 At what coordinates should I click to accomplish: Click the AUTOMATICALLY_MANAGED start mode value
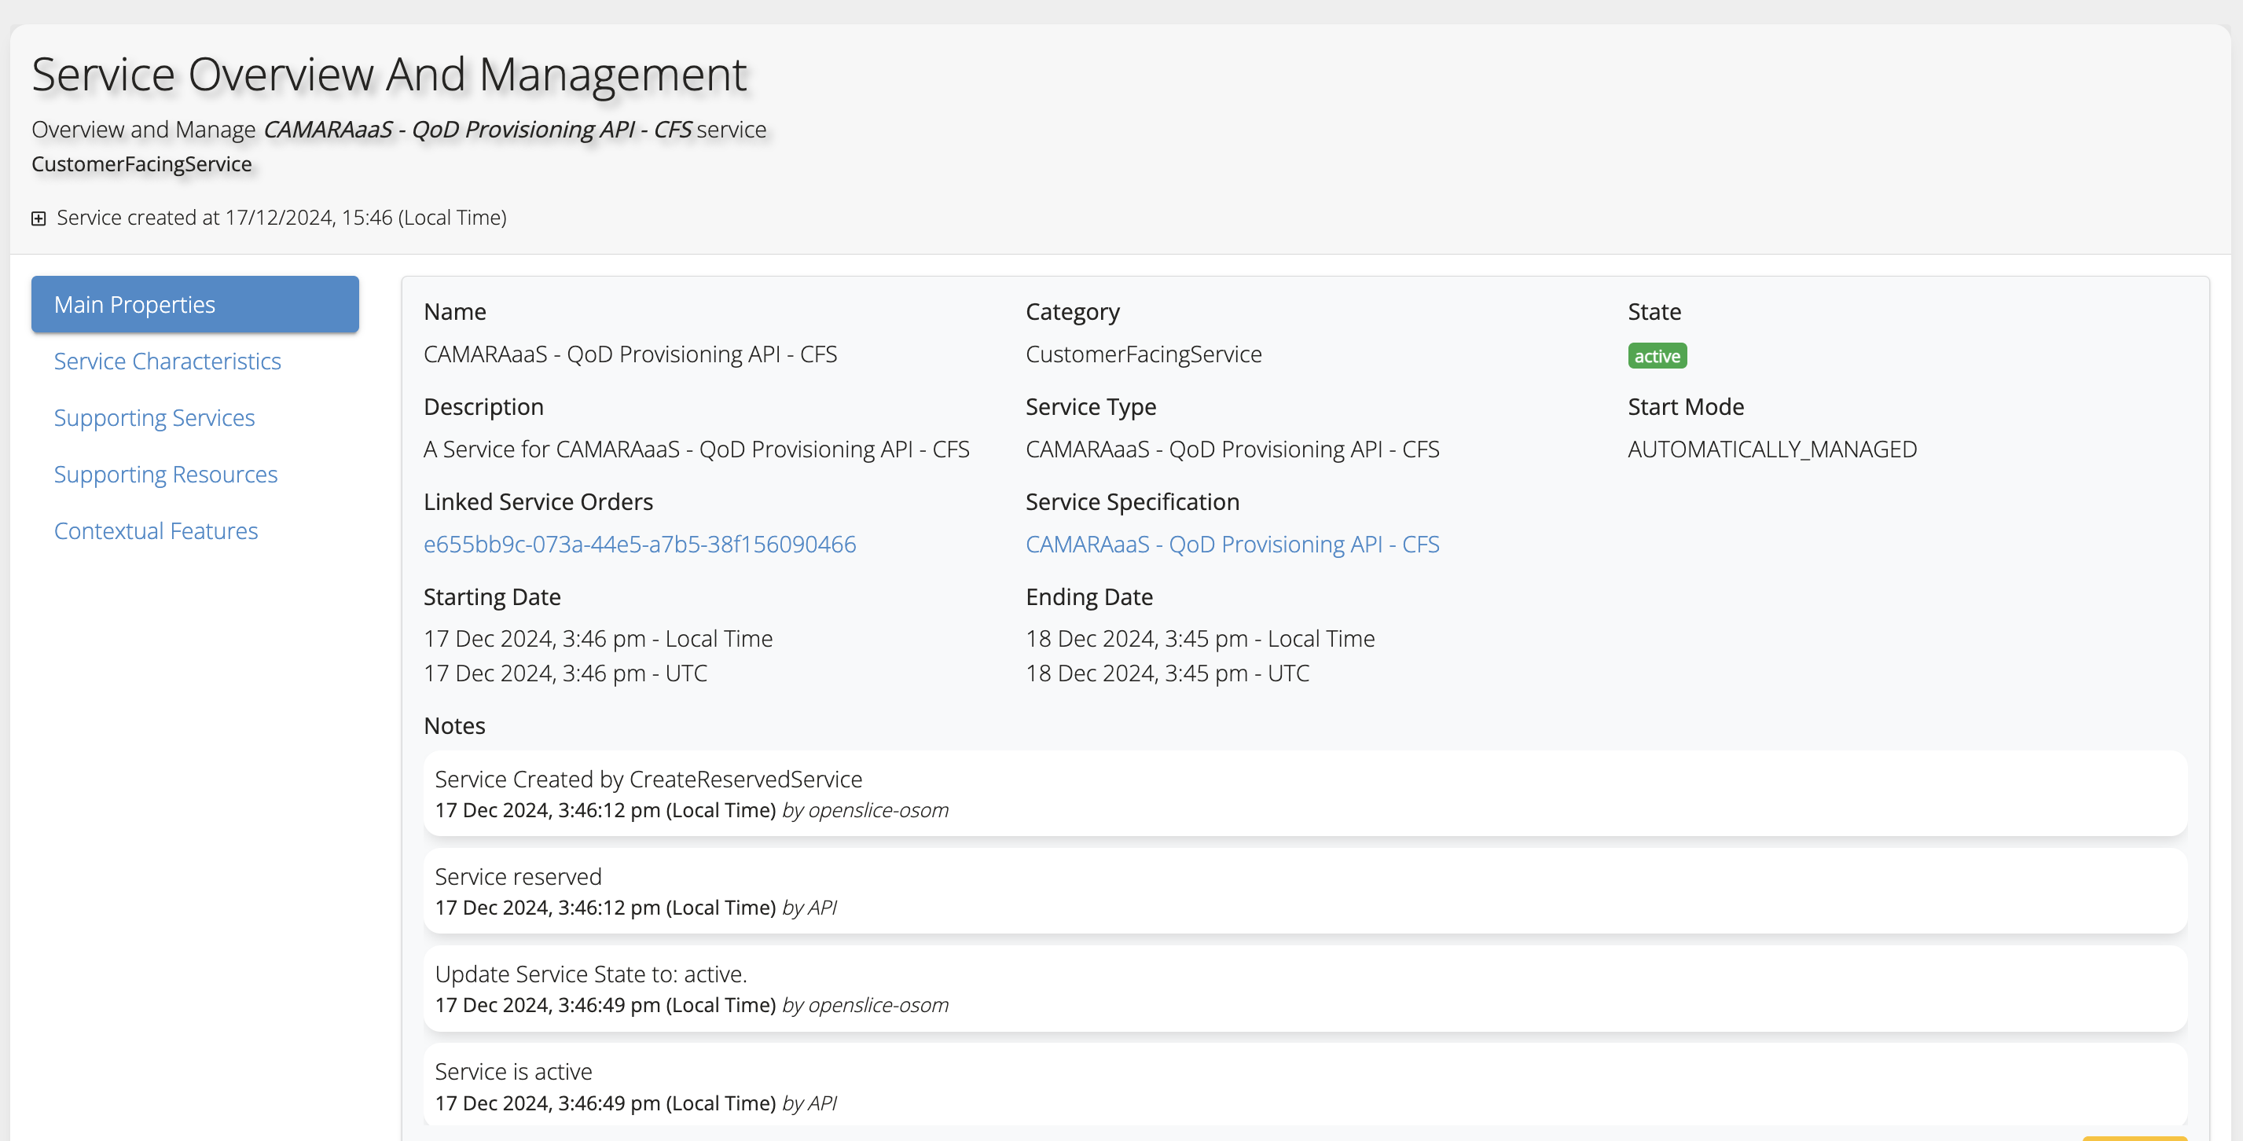(x=1772, y=449)
